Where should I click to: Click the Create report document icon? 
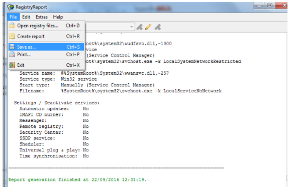point(12,36)
